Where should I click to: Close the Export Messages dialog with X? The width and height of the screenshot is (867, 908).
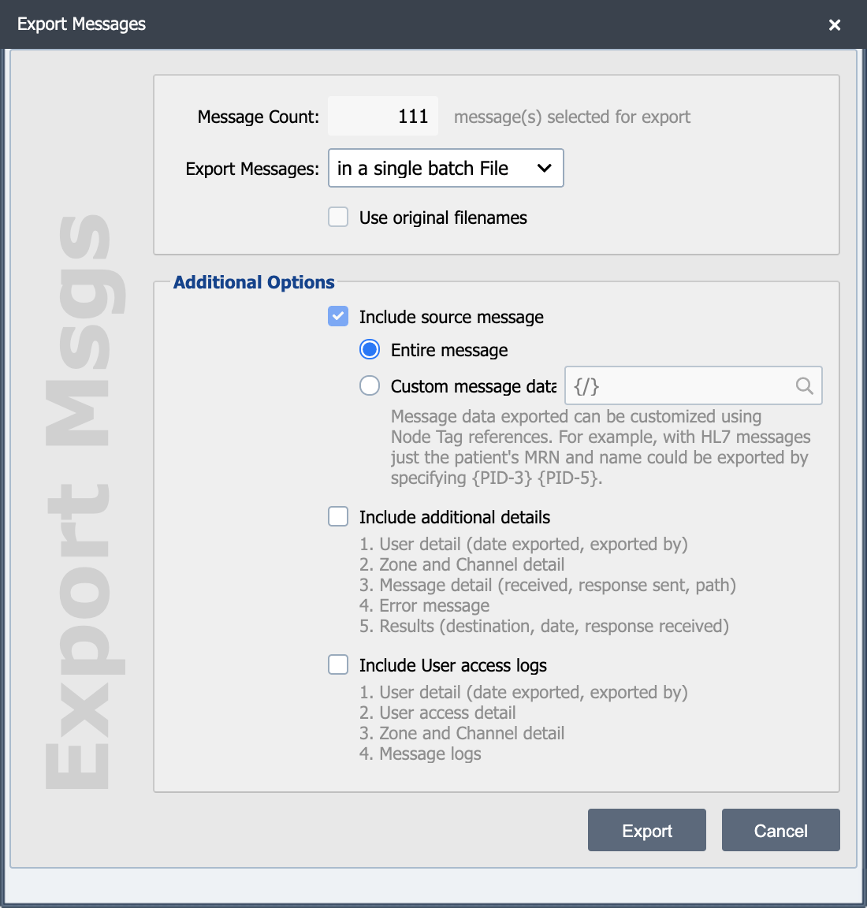point(835,25)
